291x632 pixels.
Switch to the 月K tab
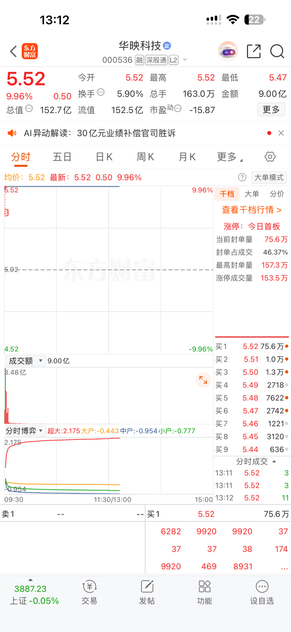tap(187, 157)
